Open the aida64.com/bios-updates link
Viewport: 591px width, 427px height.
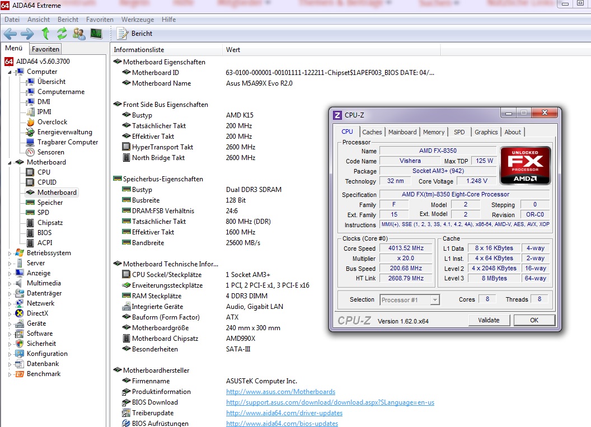coord(282,424)
